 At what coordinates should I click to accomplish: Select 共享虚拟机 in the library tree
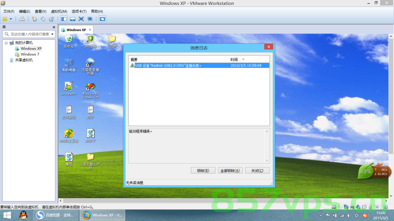[x=23, y=60]
